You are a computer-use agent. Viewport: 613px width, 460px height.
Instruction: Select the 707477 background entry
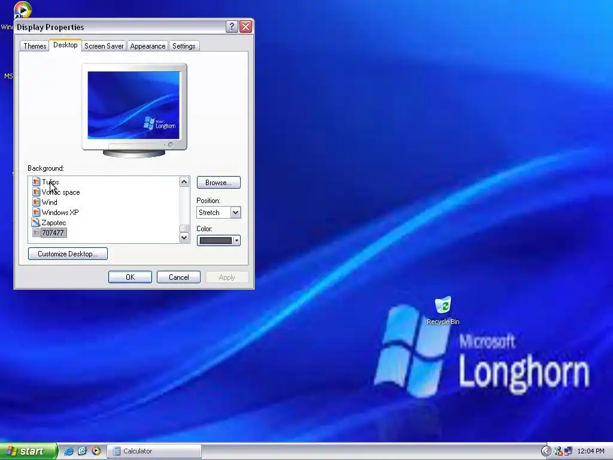click(x=53, y=233)
